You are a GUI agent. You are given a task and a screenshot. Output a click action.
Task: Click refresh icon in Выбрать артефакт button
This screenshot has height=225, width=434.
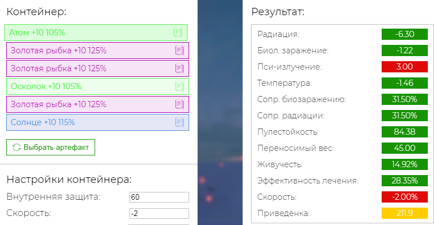click(x=16, y=147)
